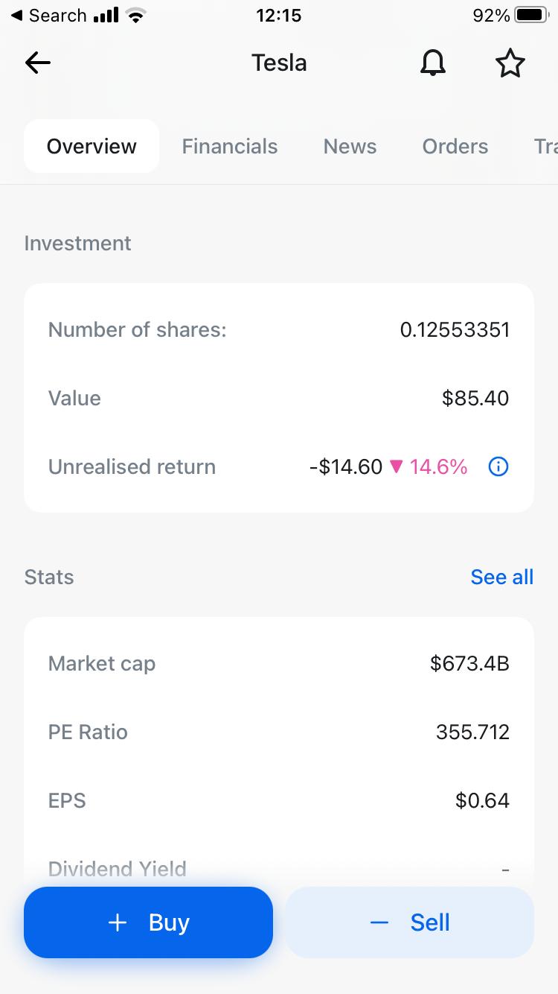558x994 pixels.
Task: Switch to the Financials tab
Action: (229, 146)
